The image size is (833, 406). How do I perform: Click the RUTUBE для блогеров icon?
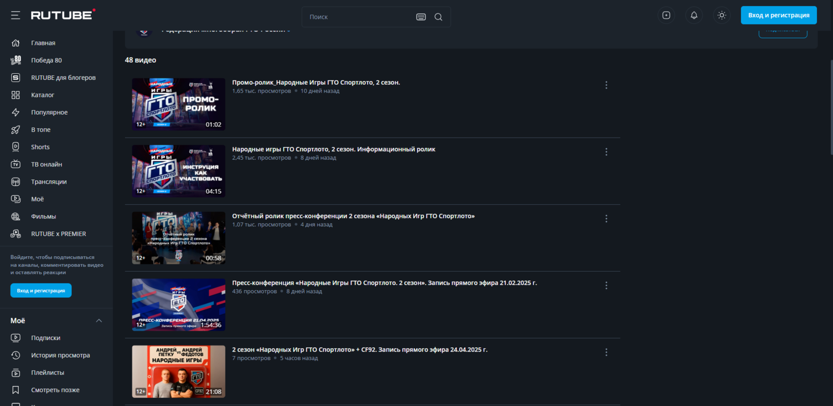click(16, 78)
